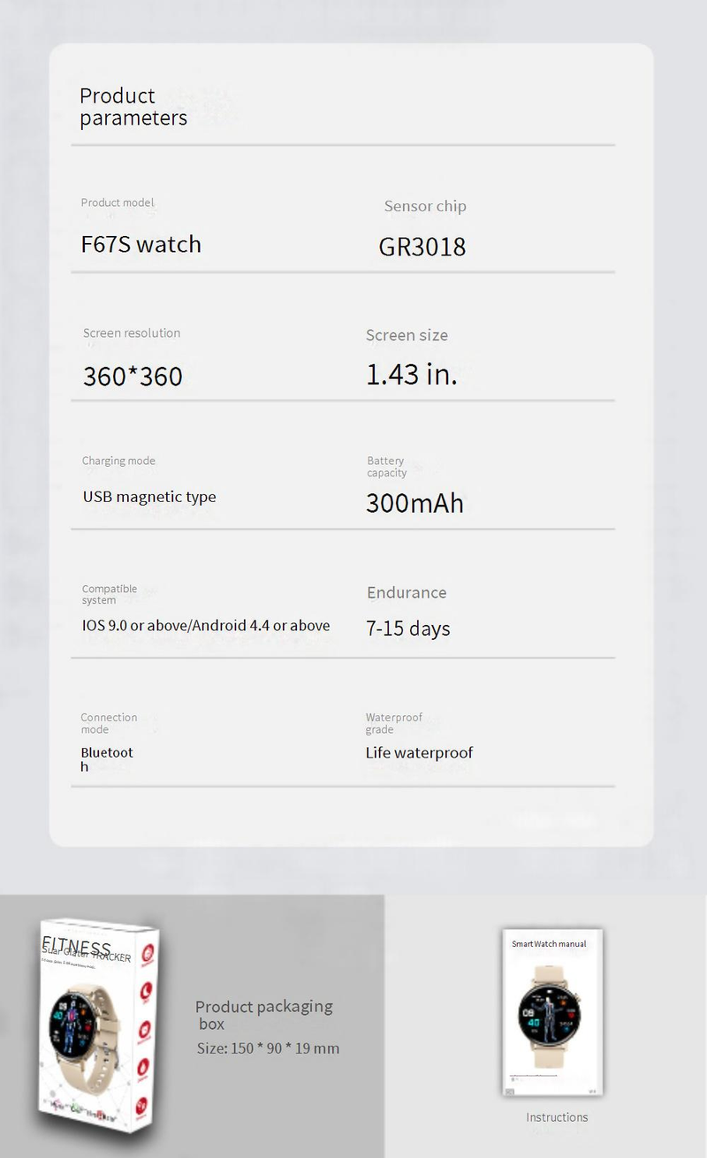Click the "Size: 150 * 90 * 19 mm" text
The width and height of the screenshot is (707, 1158).
coord(268,1048)
